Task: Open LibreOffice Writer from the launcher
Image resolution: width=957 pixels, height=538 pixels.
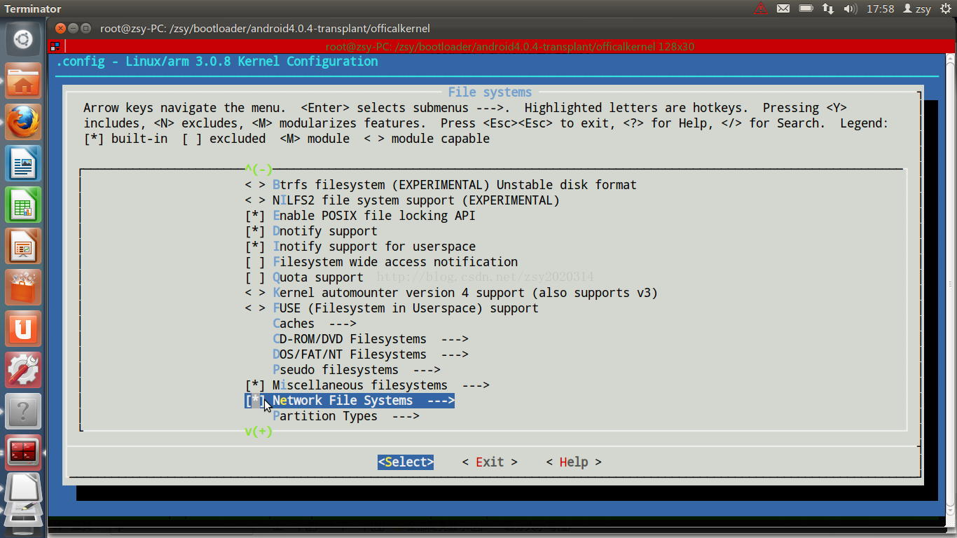Action: pos(23,164)
